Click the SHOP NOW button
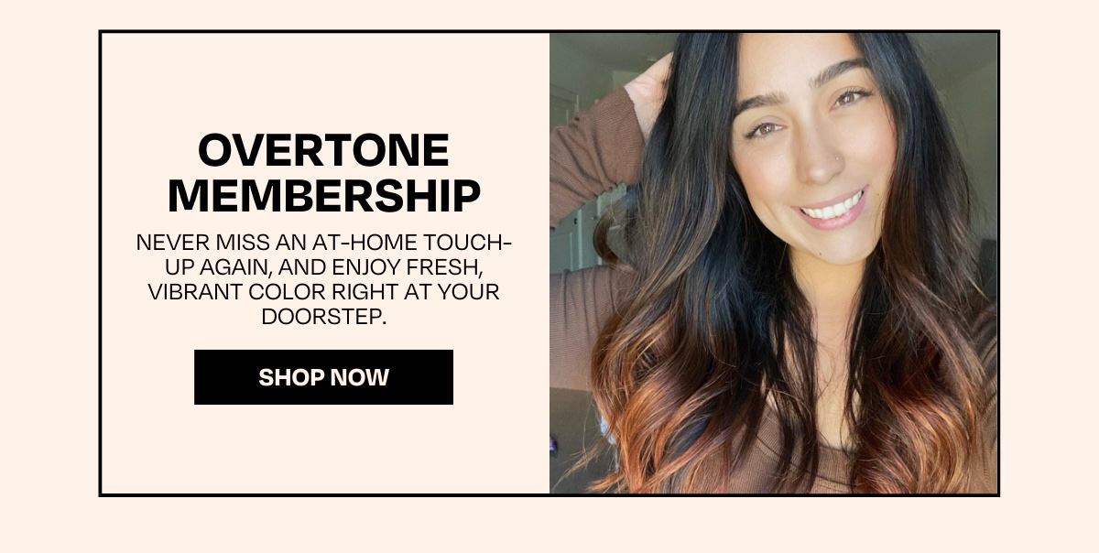Image resolution: width=1099 pixels, height=553 pixels. tap(323, 377)
